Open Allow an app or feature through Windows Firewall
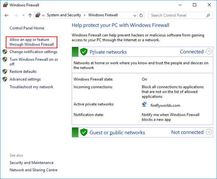This screenshot has width=217, height=179. pos(32,42)
